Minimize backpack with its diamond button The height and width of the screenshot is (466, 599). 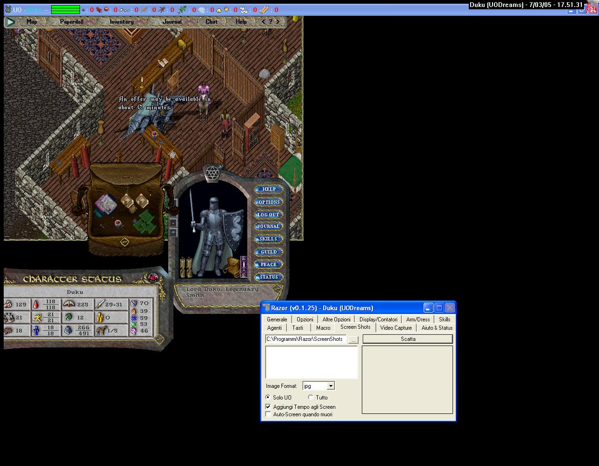(124, 242)
